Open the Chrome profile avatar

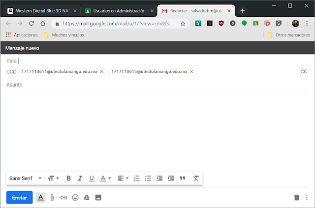coord(295,24)
